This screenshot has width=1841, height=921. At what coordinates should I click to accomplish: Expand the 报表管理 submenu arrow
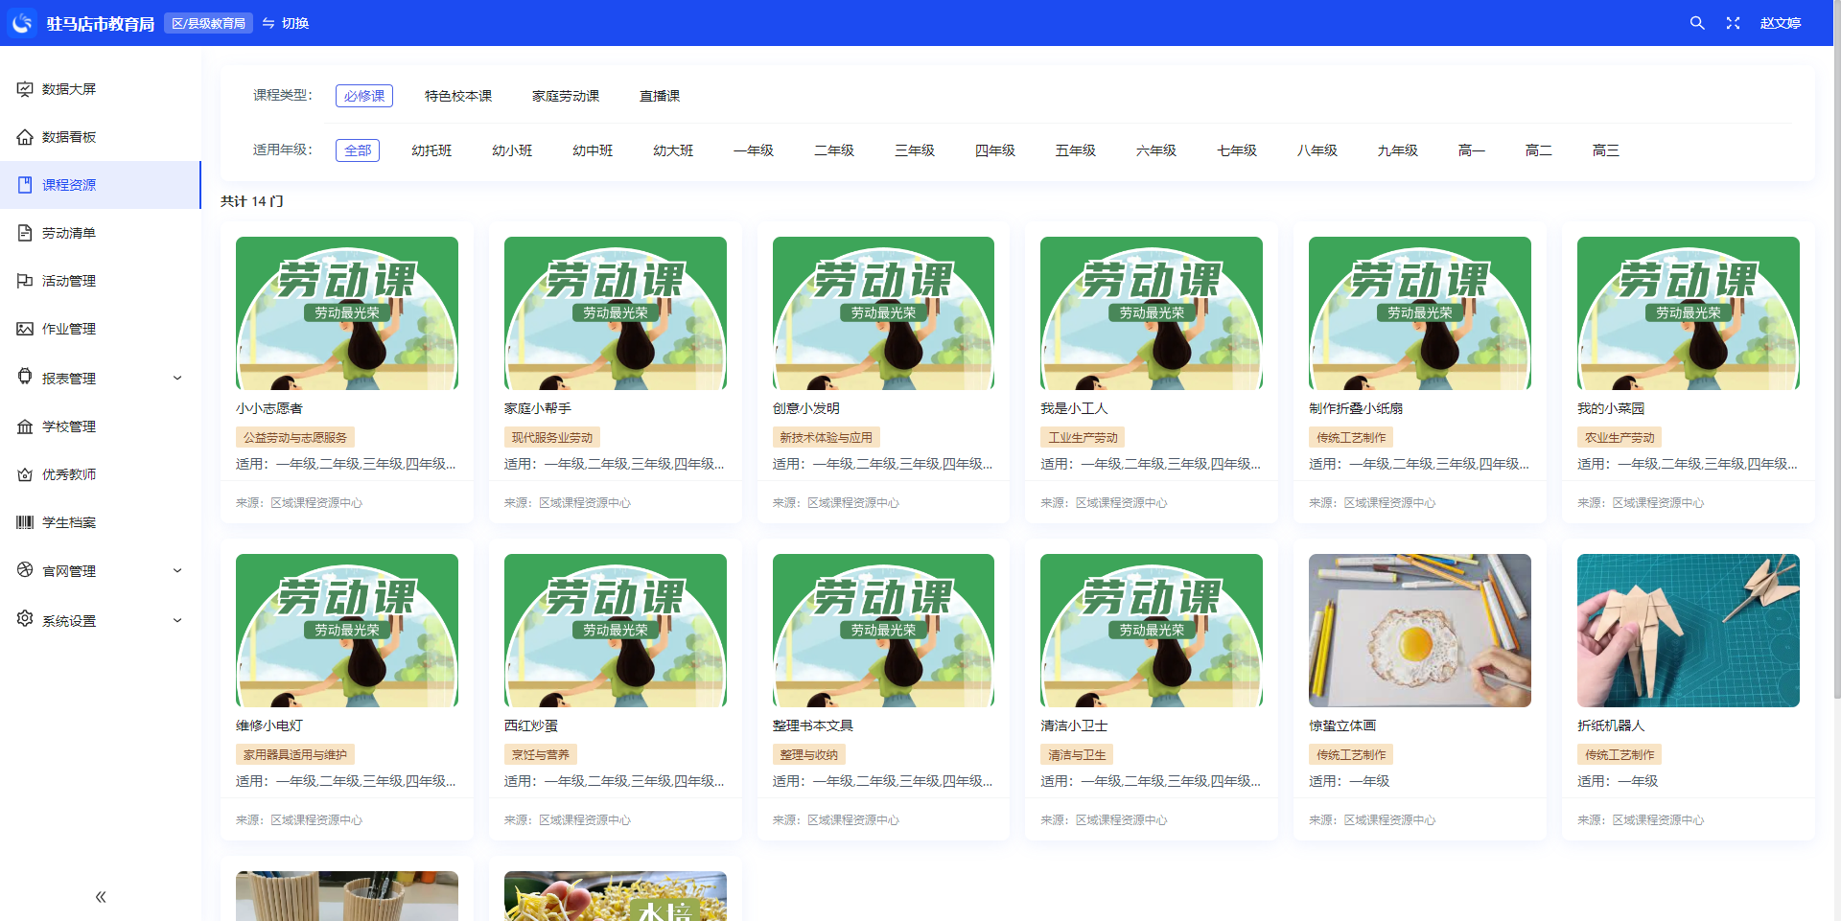(177, 379)
